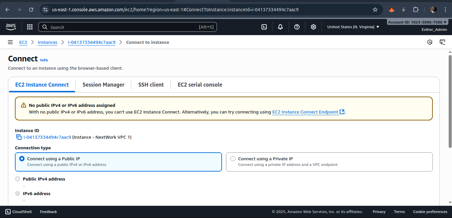
Task: Switch to the SSH client tab
Action: click(151, 85)
